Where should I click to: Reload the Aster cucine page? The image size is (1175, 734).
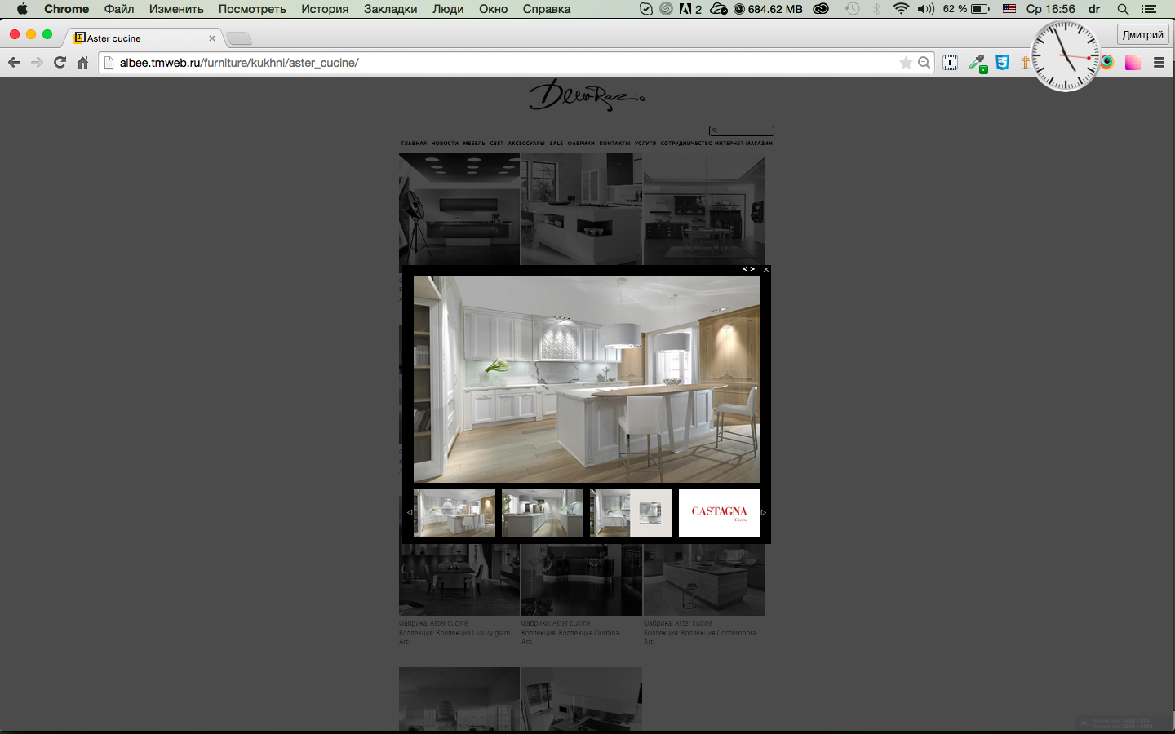tap(60, 63)
